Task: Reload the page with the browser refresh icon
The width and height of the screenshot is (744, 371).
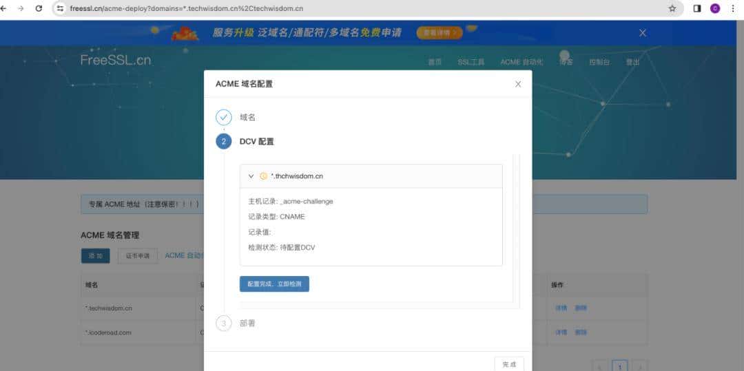Action: click(x=39, y=8)
